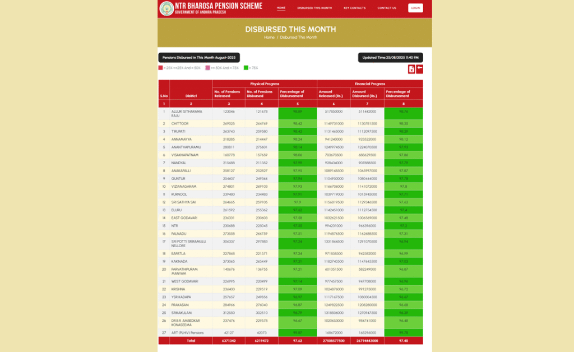Screen dimensions: 574x352
Task: Click the total pensions released value 6371342
Action: coord(229,341)
